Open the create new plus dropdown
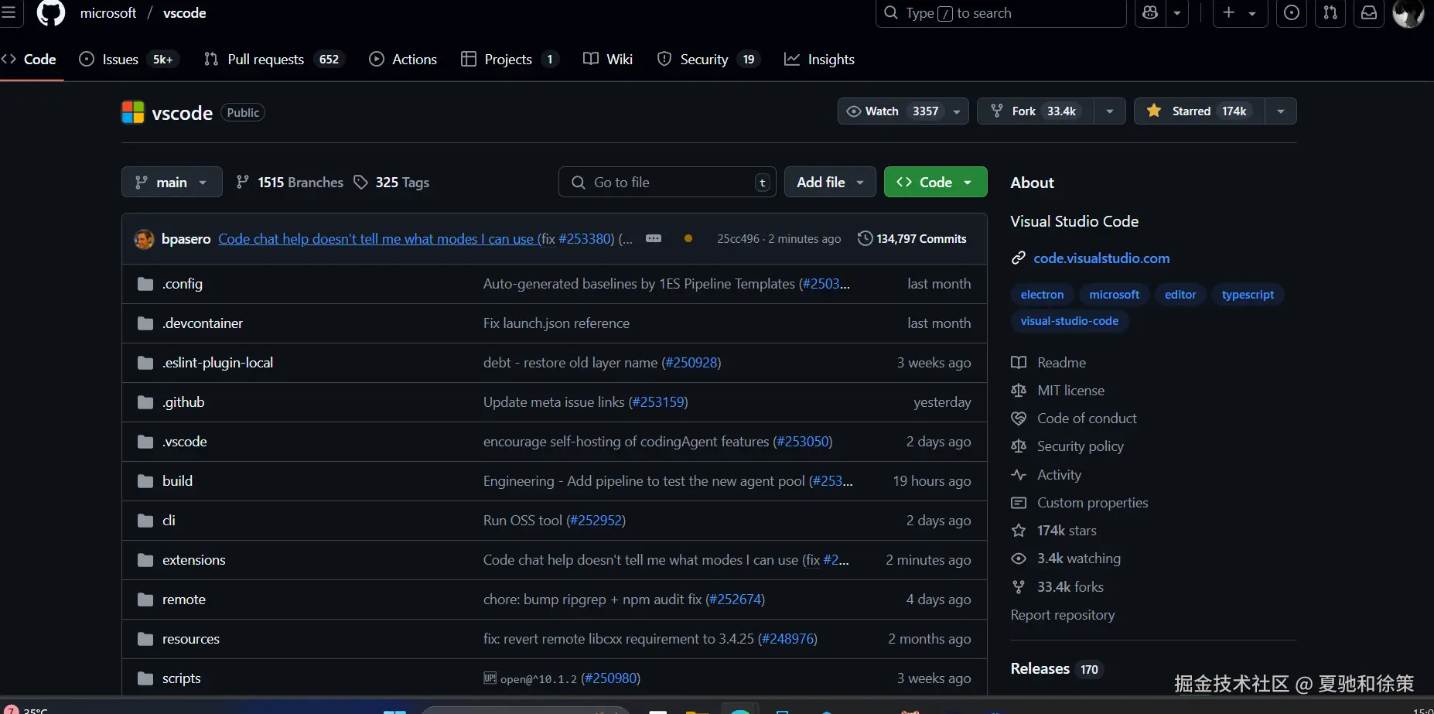This screenshot has width=1434, height=714. (x=1239, y=13)
